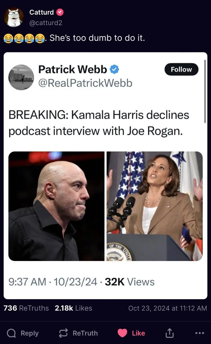The image size is (211, 344).
Task: View the 736 ReTruths list
Action: click(x=26, y=308)
